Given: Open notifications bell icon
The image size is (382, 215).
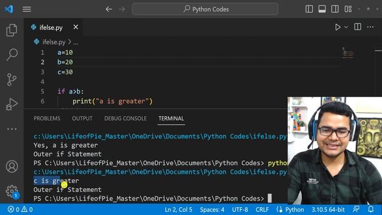Looking at the screenshot, I should [371, 209].
